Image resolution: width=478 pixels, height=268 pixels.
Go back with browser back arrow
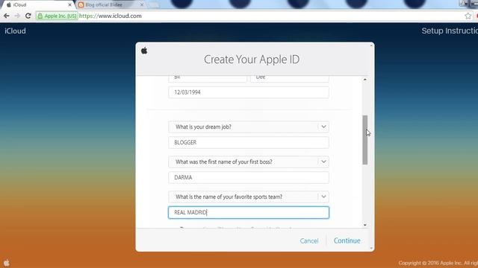pyautogui.click(x=7, y=16)
